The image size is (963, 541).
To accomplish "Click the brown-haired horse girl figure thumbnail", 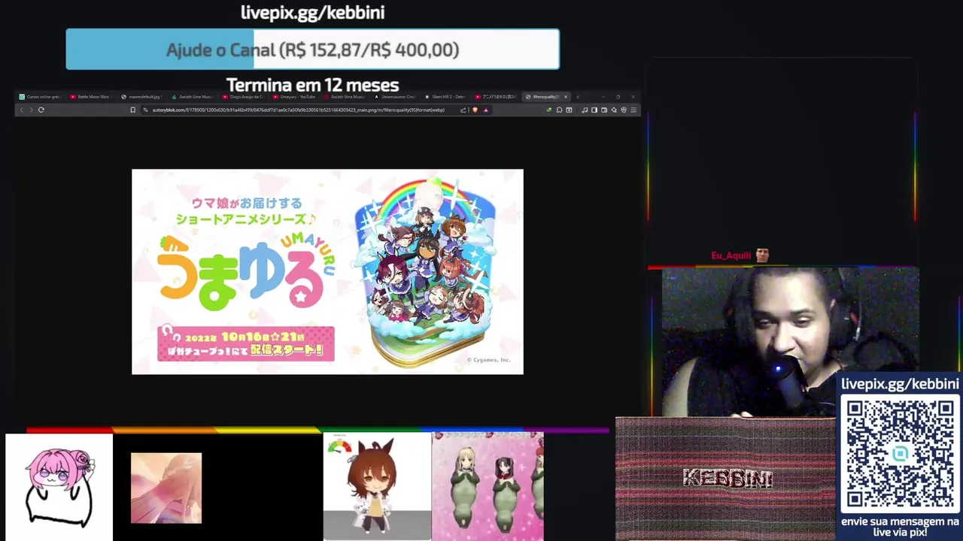I will tap(377, 486).
